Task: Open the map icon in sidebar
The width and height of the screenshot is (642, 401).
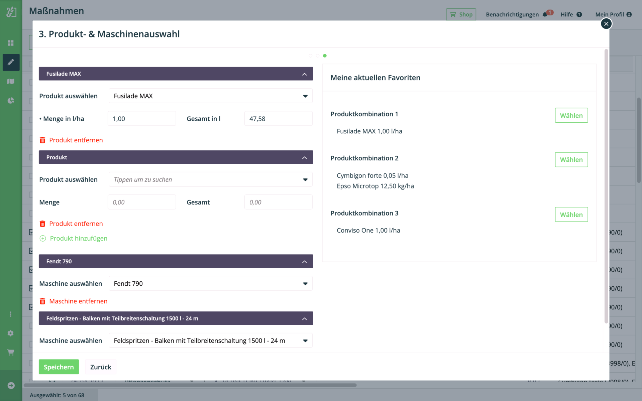Action: tap(11, 81)
